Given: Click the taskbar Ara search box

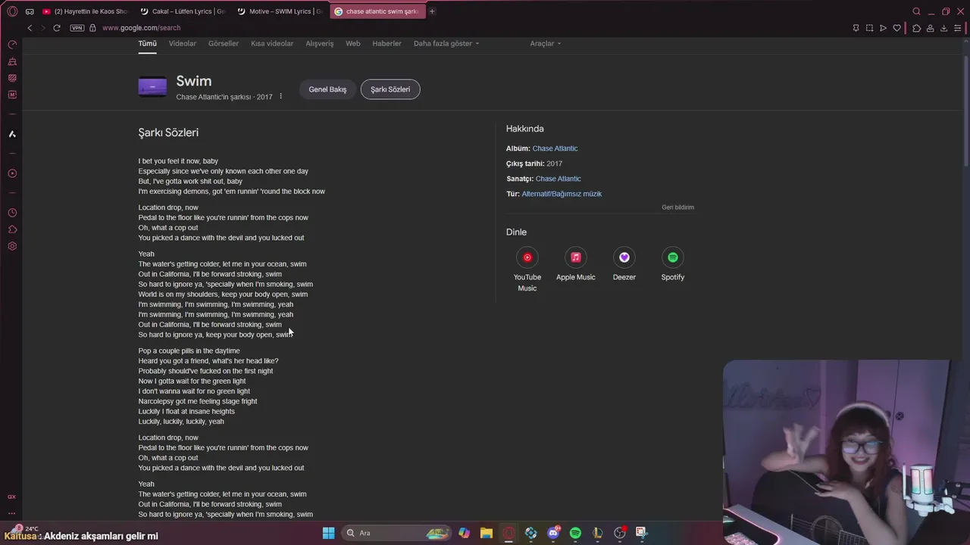Looking at the screenshot, I should point(396,533).
